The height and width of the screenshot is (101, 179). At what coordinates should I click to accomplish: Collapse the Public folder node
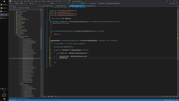point(19,83)
